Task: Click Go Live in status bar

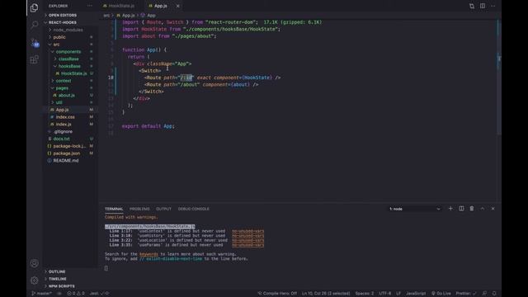Action: (441, 294)
